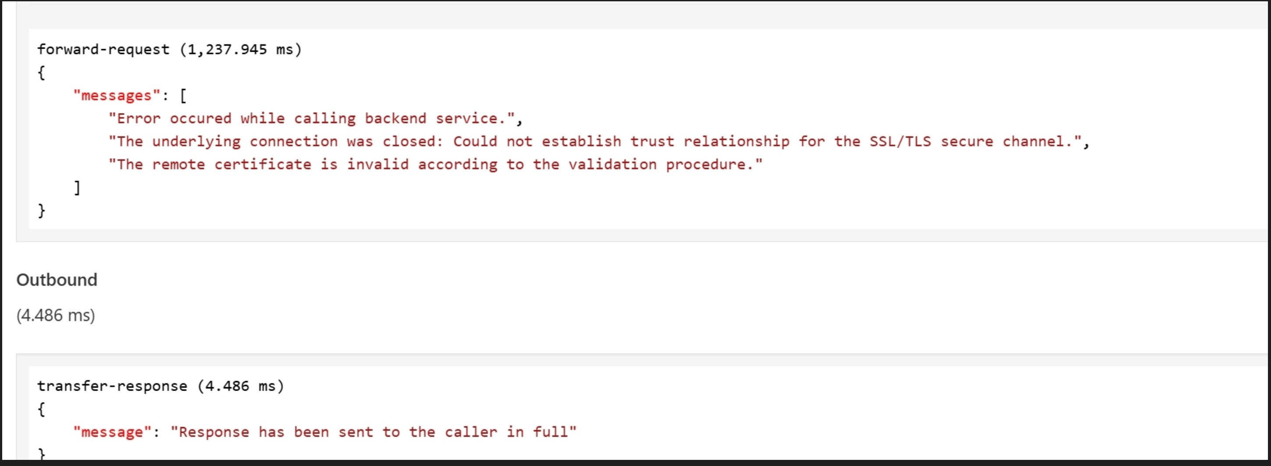The width and height of the screenshot is (1271, 466).
Task: Click the opening brace under forward-request
Action: [42, 73]
